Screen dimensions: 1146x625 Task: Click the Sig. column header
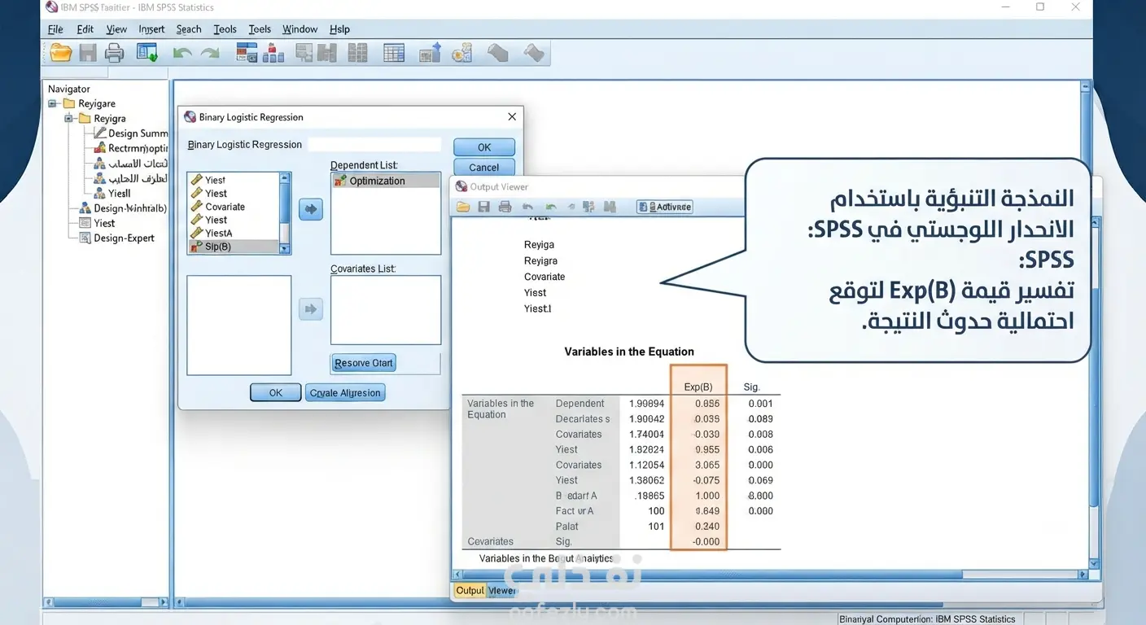click(x=751, y=387)
